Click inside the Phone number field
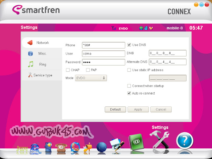212x159 pixels. click(103, 45)
